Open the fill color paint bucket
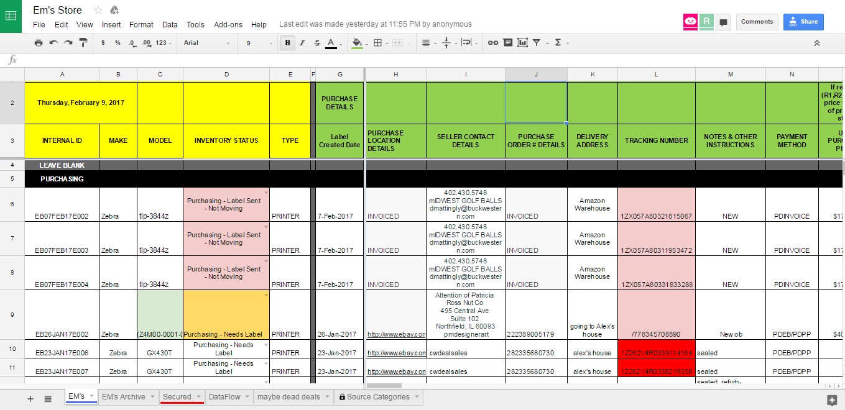The height and width of the screenshot is (410, 845). click(x=357, y=43)
